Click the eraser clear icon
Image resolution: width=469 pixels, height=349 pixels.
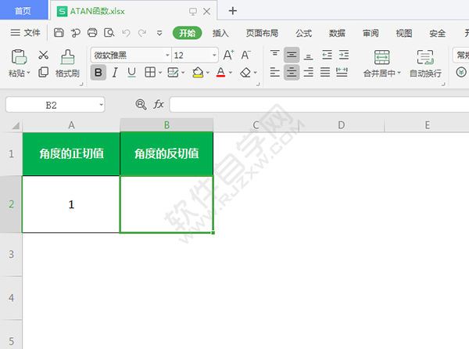(x=245, y=73)
